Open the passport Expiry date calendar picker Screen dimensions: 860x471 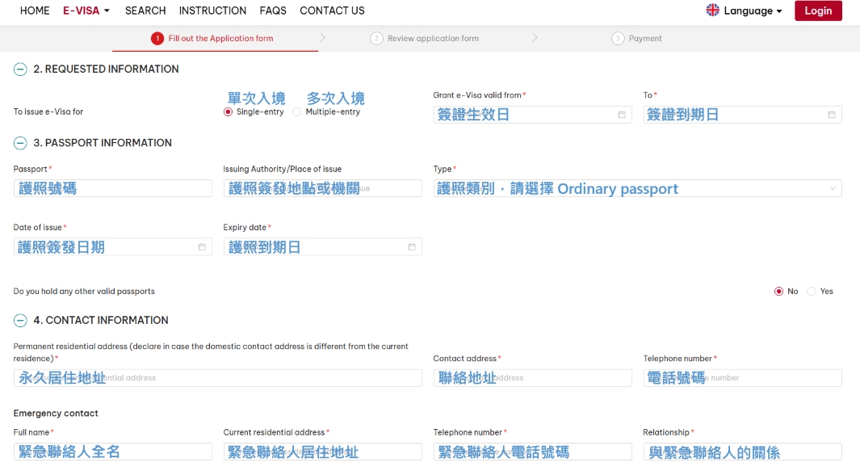coord(413,246)
